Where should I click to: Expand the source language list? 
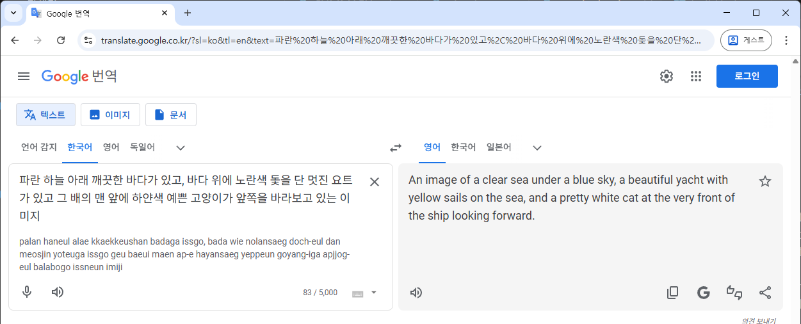[x=181, y=148]
